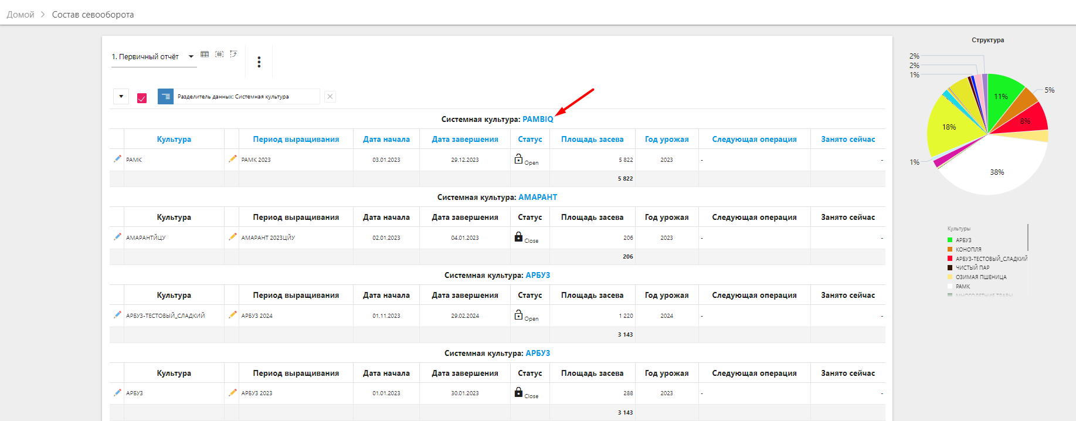Toggle КОНОПЛЯ in the chart legend
The image size is (1076, 421).
pyautogui.click(x=968, y=249)
